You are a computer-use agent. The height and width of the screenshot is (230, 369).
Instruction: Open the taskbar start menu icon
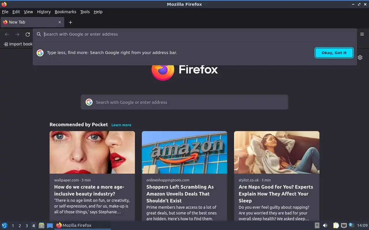5,225
